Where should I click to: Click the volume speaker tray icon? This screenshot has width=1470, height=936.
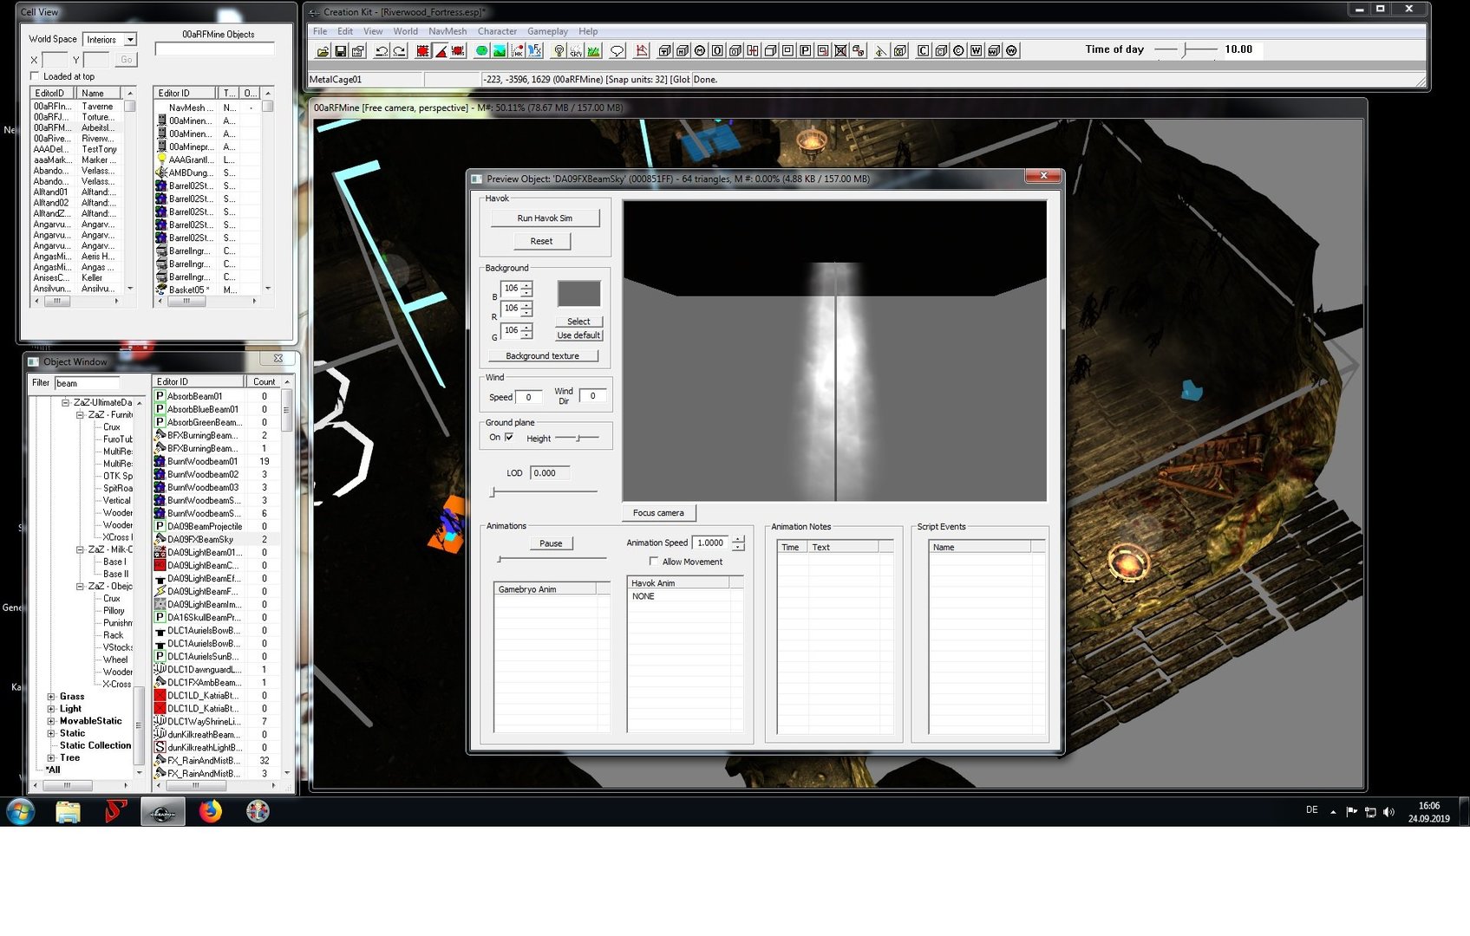point(1388,812)
